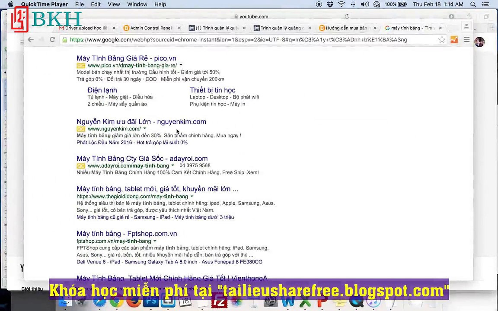Click the Chrome user profile button
The width and height of the screenshot is (498, 311).
(x=466, y=26)
